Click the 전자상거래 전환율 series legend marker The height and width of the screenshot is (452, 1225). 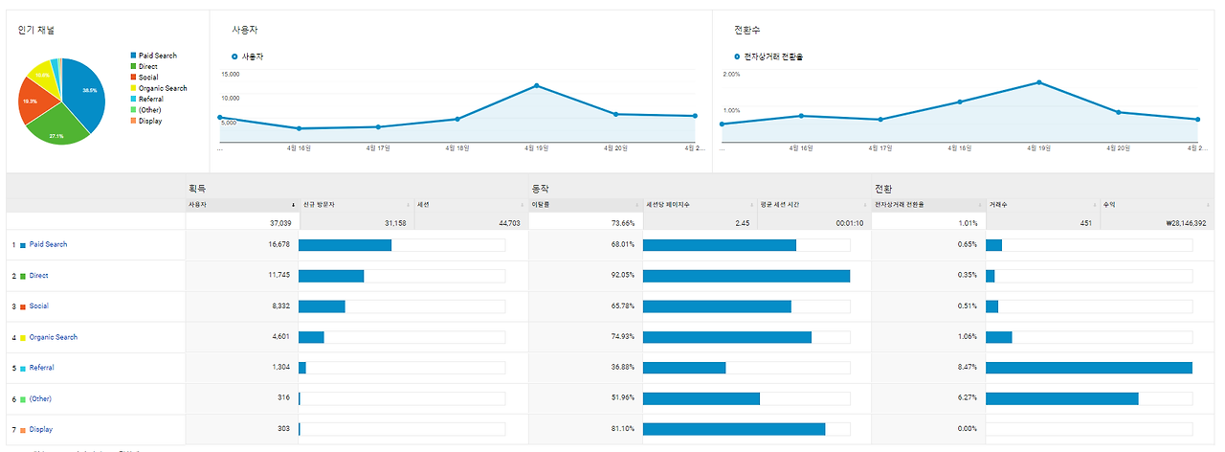737,56
